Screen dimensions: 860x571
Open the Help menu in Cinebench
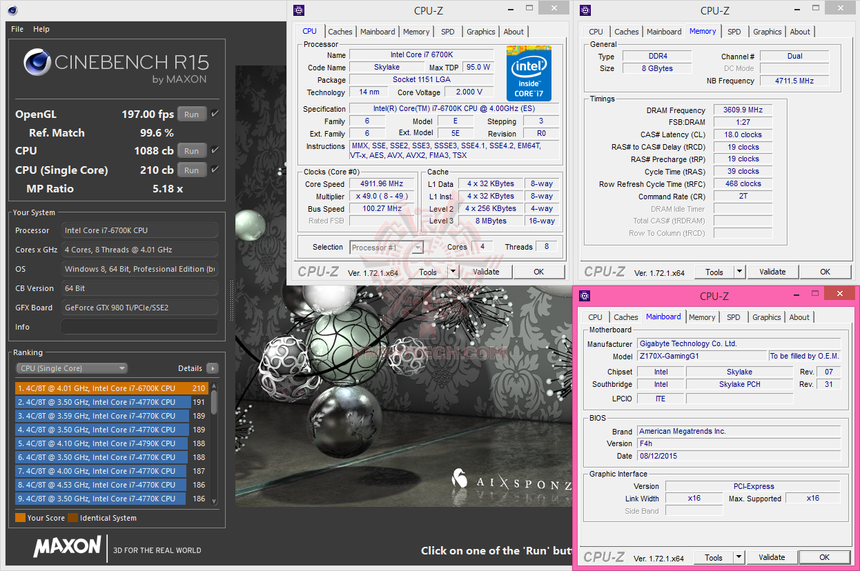tap(41, 29)
